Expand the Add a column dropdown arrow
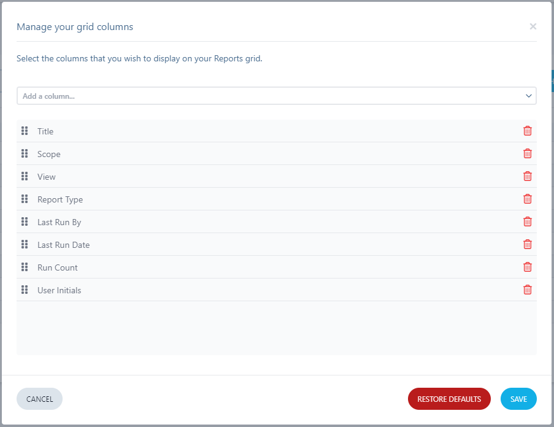 click(529, 96)
